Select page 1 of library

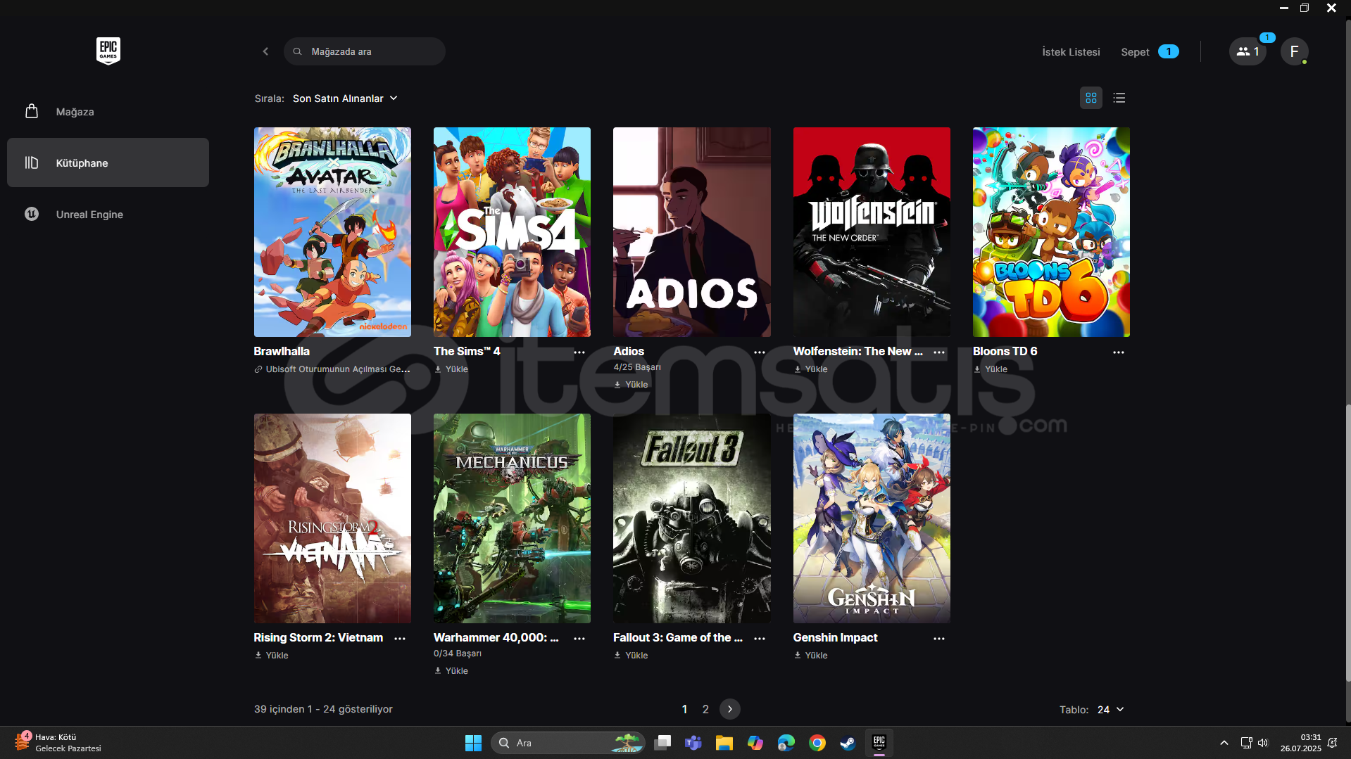tap(684, 709)
